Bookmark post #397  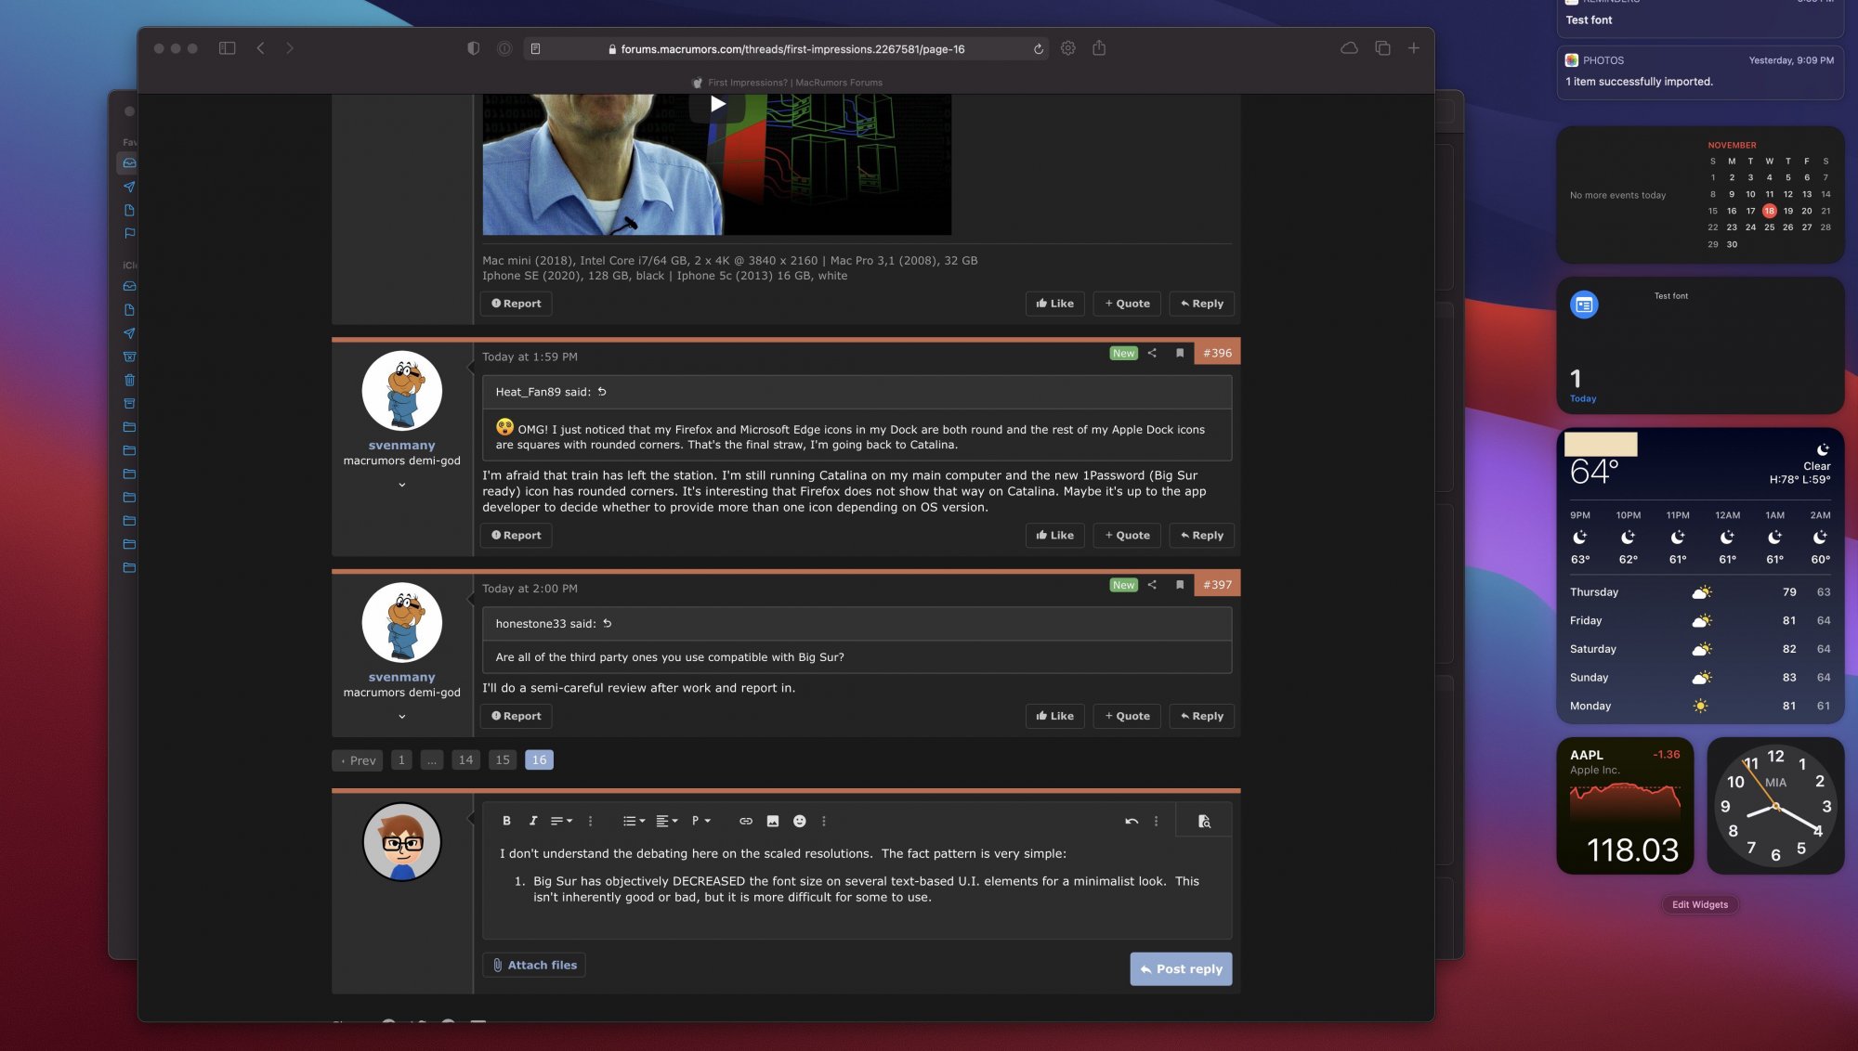click(x=1180, y=585)
